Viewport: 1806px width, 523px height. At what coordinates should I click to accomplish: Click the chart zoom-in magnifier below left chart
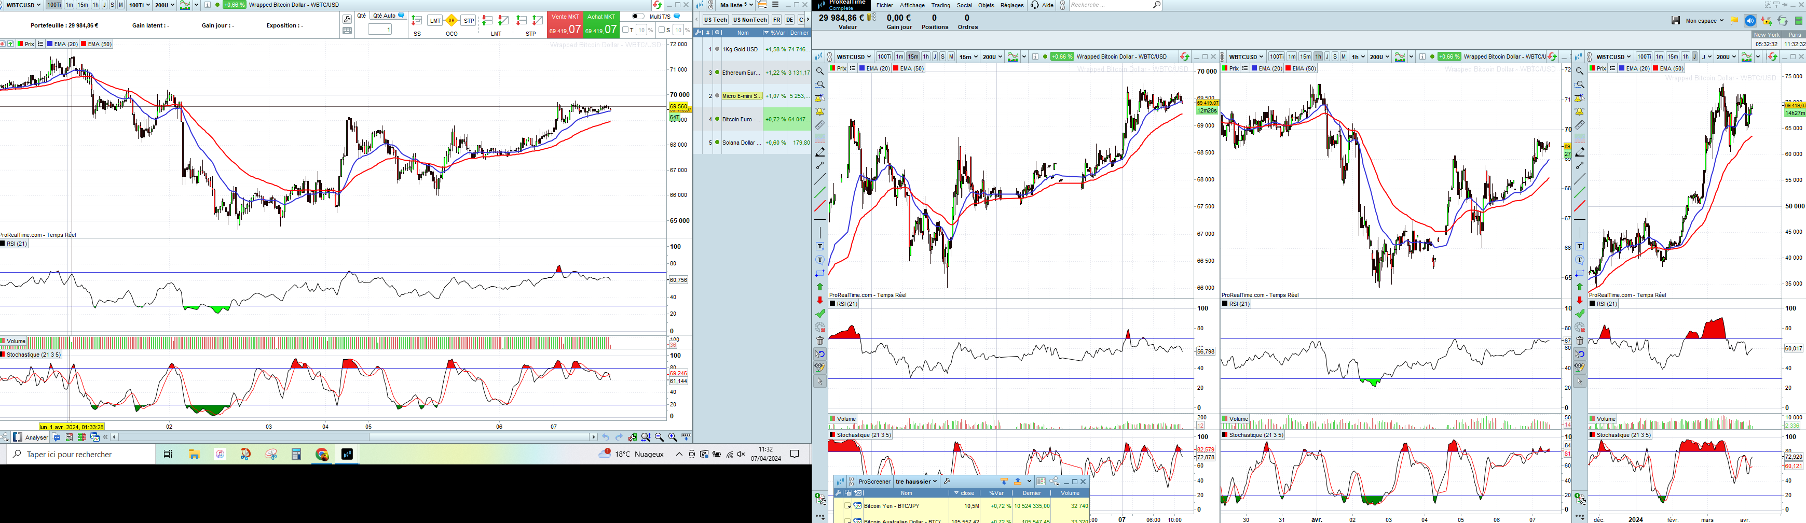tap(673, 437)
